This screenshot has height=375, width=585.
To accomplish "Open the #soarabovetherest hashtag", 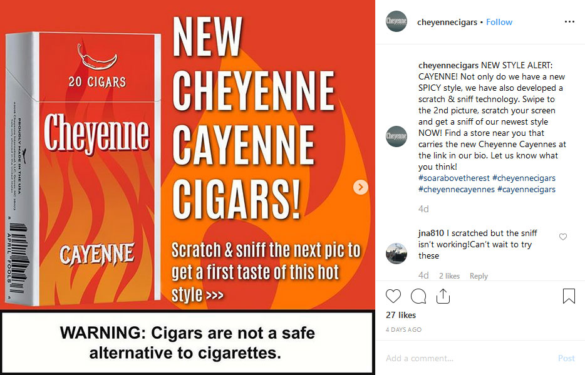I will (x=453, y=178).
